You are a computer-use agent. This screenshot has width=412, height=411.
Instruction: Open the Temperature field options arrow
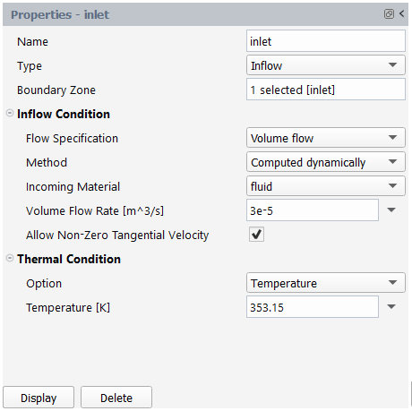pos(391,307)
